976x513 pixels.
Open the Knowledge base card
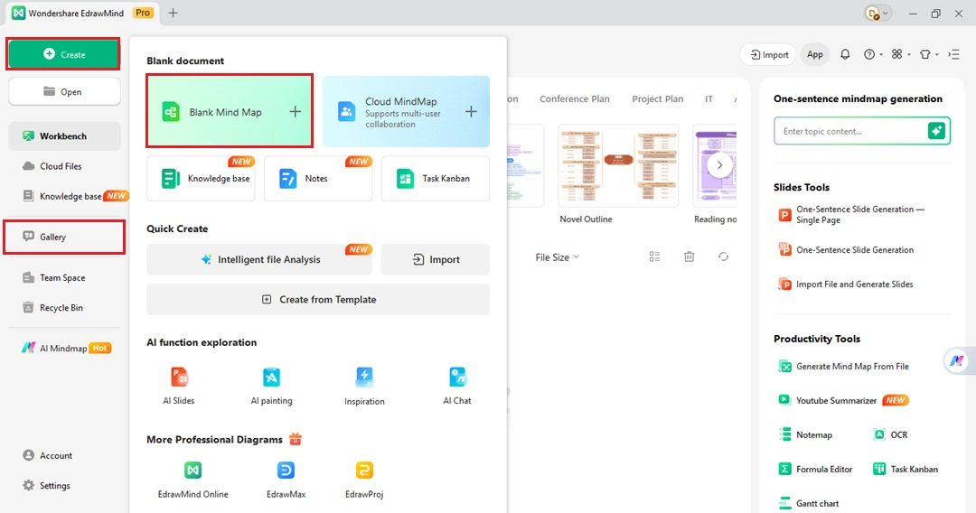click(x=201, y=179)
